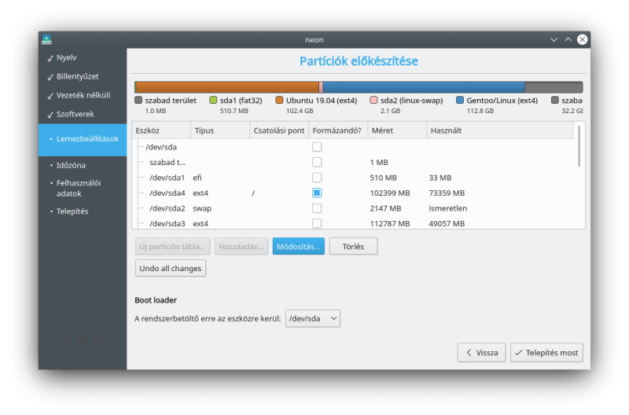
Task: Click Gentoo/Linux (ext4) legend label
Action: [x=502, y=101]
